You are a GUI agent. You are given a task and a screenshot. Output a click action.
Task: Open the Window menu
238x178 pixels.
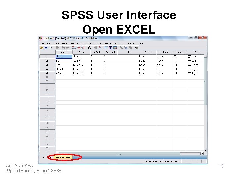pos(131,43)
